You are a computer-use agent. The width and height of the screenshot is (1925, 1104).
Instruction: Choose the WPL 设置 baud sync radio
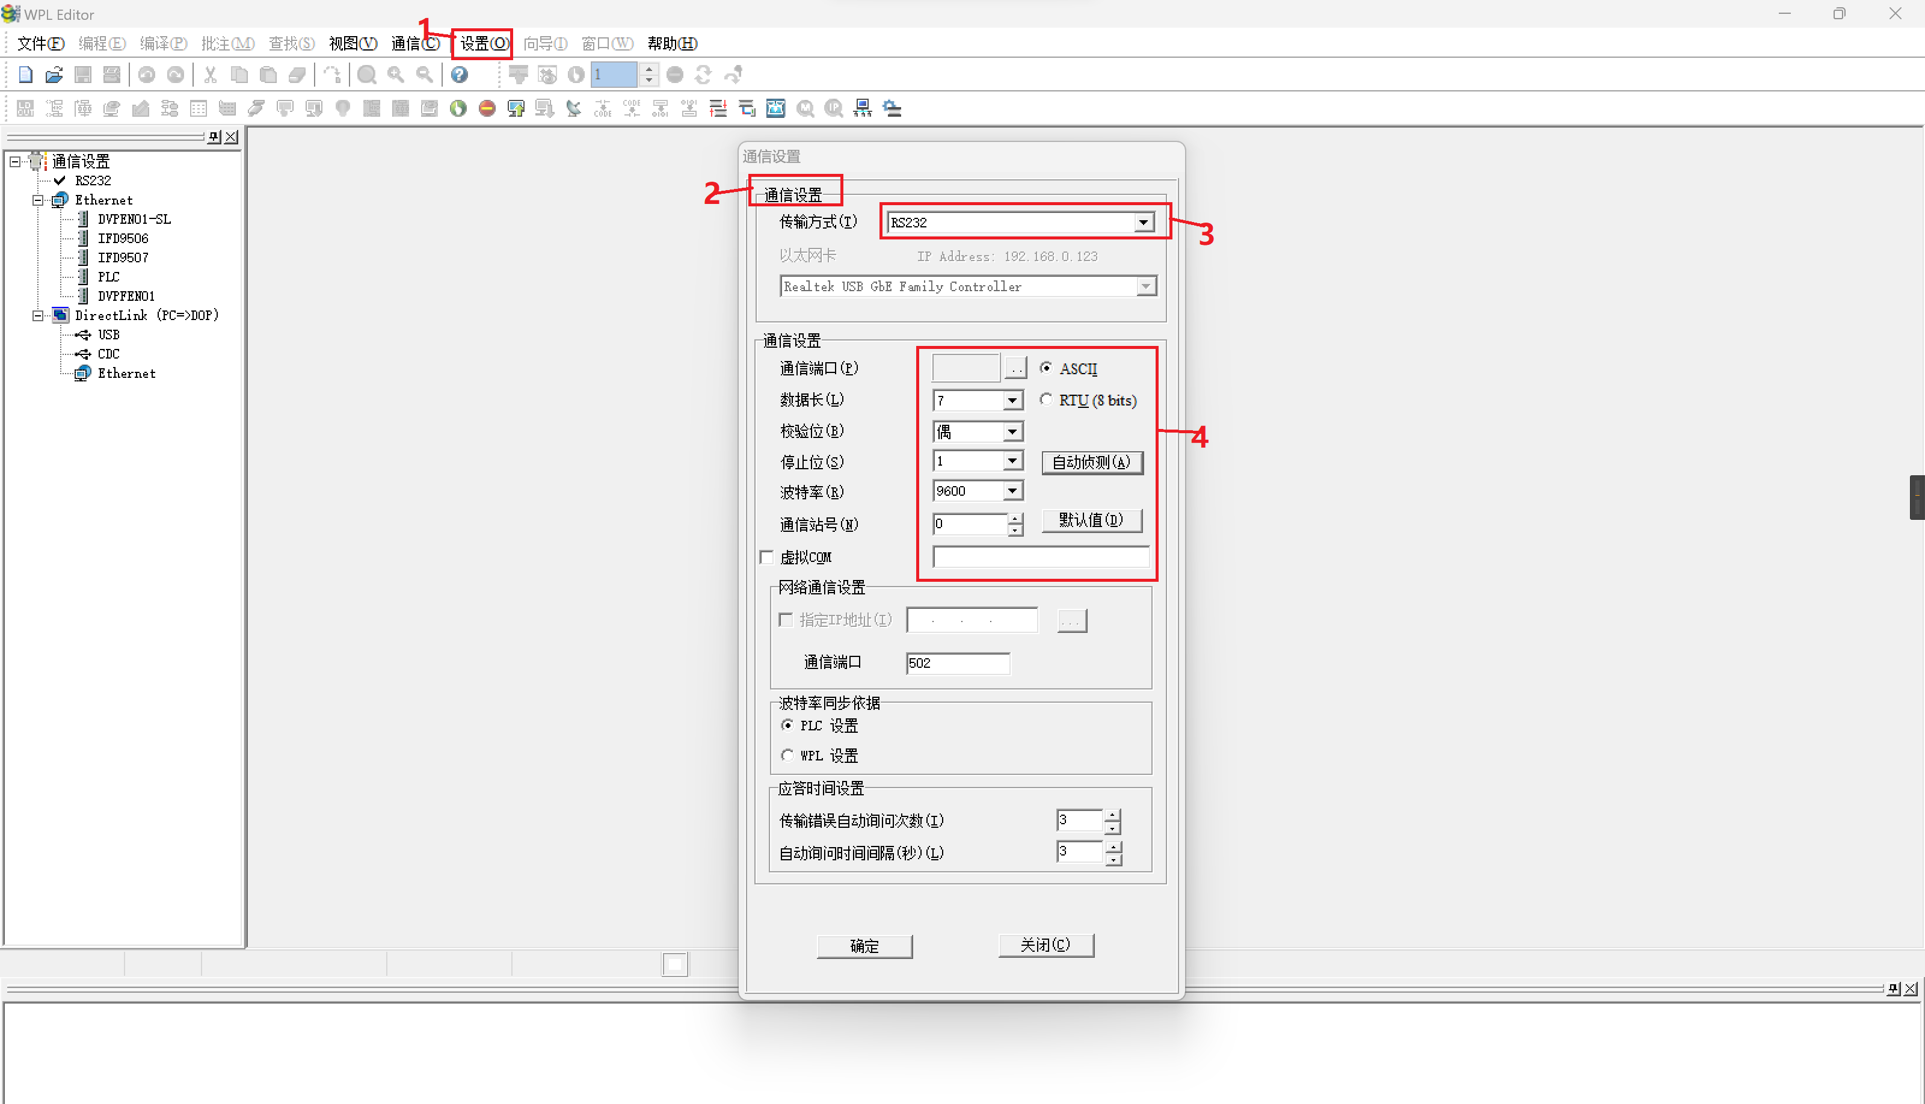coord(787,755)
